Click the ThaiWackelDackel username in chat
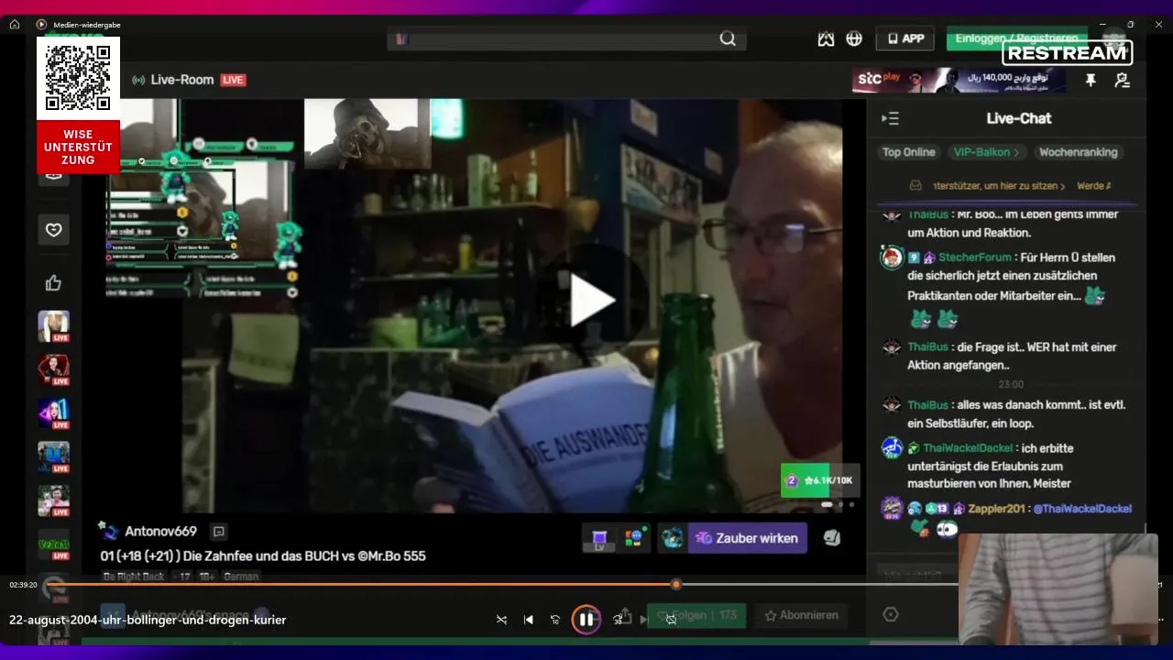This screenshot has height=660, width=1173. coord(968,448)
